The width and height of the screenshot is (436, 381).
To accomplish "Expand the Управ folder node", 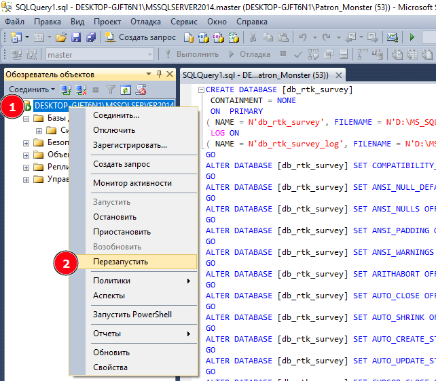I will pos(26,180).
